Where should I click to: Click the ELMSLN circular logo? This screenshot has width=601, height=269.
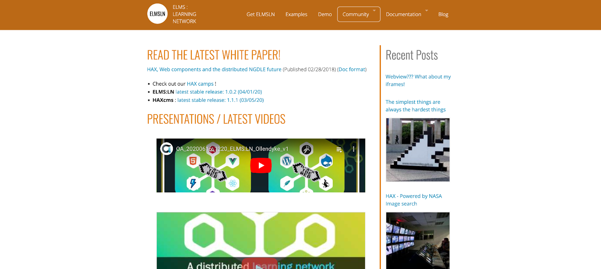pyautogui.click(x=157, y=14)
